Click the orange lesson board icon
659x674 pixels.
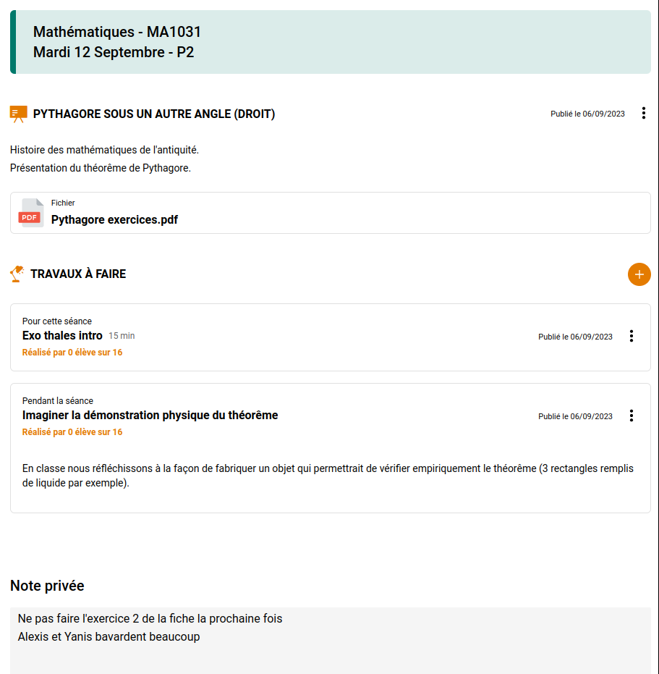[18, 114]
